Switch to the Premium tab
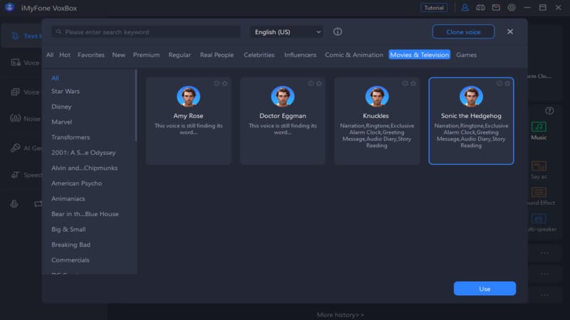The image size is (570, 320). coord(146,55)
